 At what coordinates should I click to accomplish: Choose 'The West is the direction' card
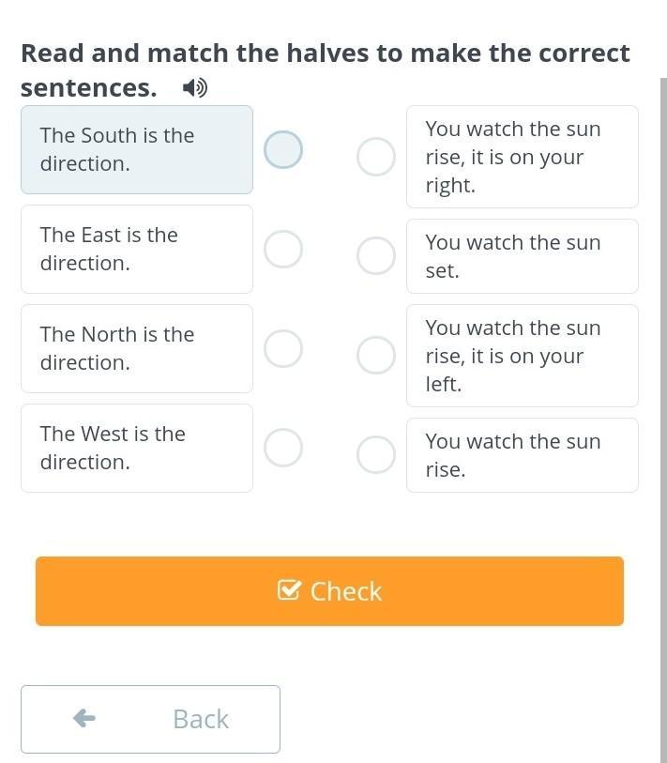(137, 448)
